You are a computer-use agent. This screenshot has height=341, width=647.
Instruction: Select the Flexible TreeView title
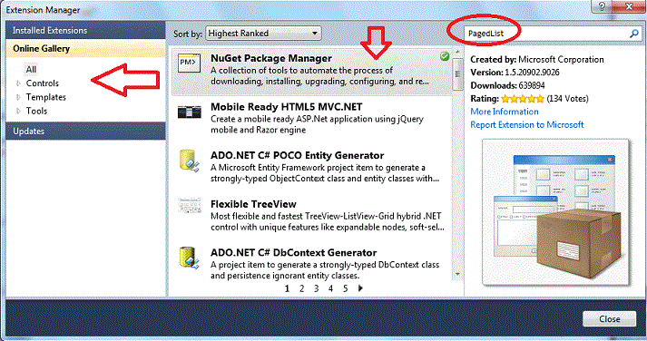[253, 204]
